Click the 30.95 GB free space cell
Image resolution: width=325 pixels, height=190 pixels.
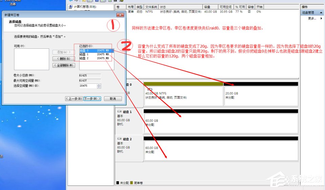click(226, 12)
